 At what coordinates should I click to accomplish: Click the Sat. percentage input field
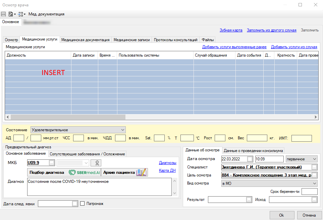coord(159,138)
